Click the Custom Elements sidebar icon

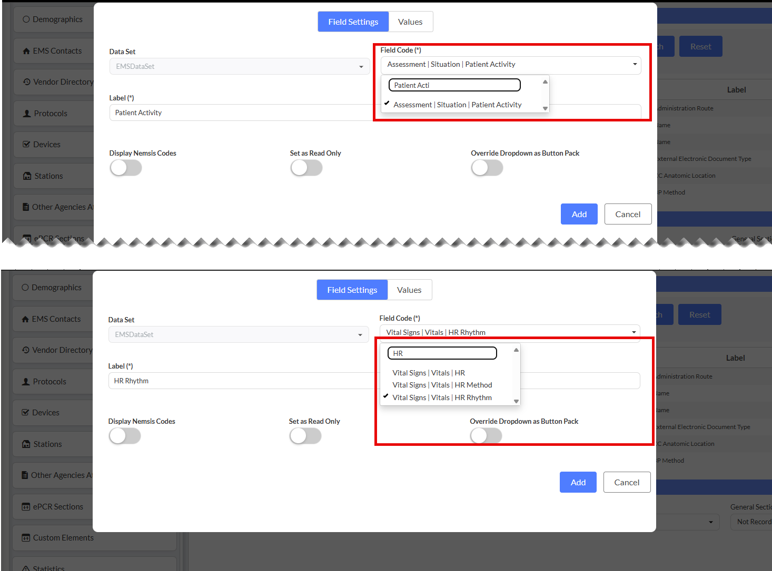click(x=26, y=538)
